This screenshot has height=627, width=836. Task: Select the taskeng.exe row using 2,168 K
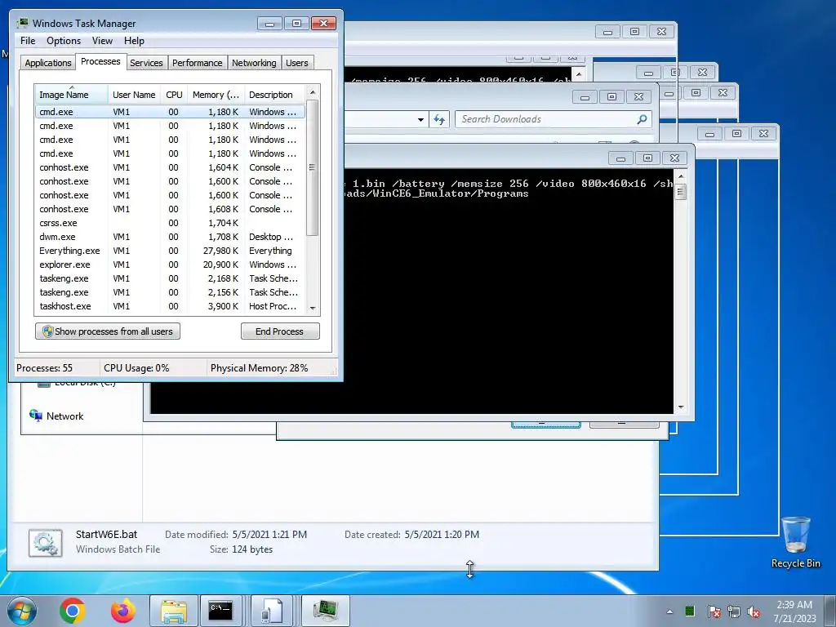(170, 278)
